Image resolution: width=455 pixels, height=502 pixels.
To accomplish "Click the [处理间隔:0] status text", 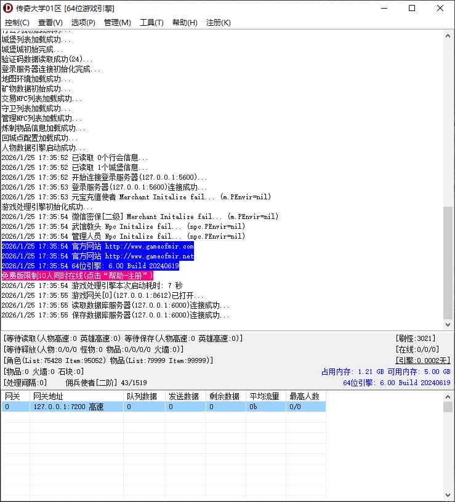I will (x=25, y=383).
